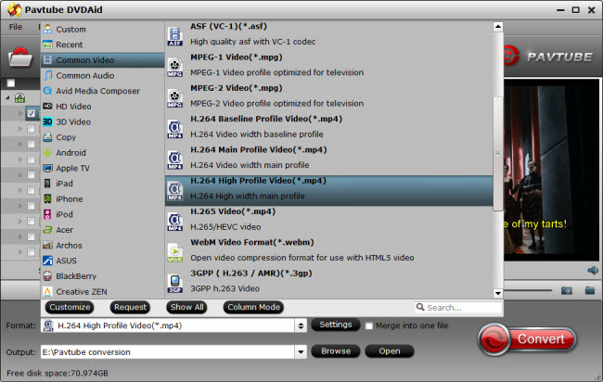The width and height of the screenshot is (603, 382).
Task: Click the snapshot camera icon under preview
Action: click(566, 290)
